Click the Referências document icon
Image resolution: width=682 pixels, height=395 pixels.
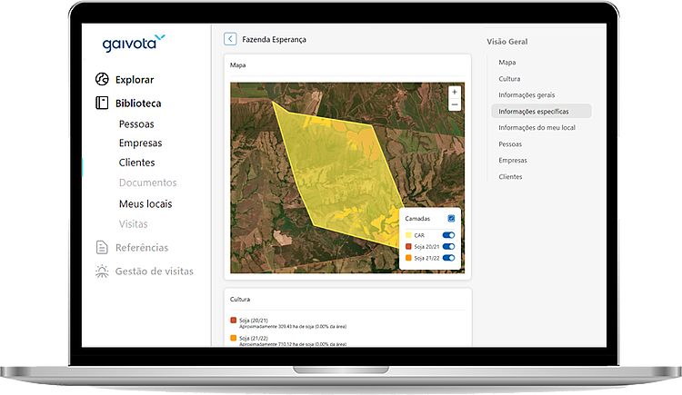point(101,247)
